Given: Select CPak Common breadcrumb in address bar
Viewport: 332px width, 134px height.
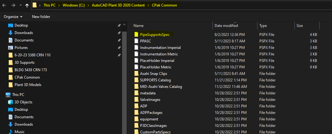Looking at the screenshot, I should pyautogui.click(x=165, y=5).
